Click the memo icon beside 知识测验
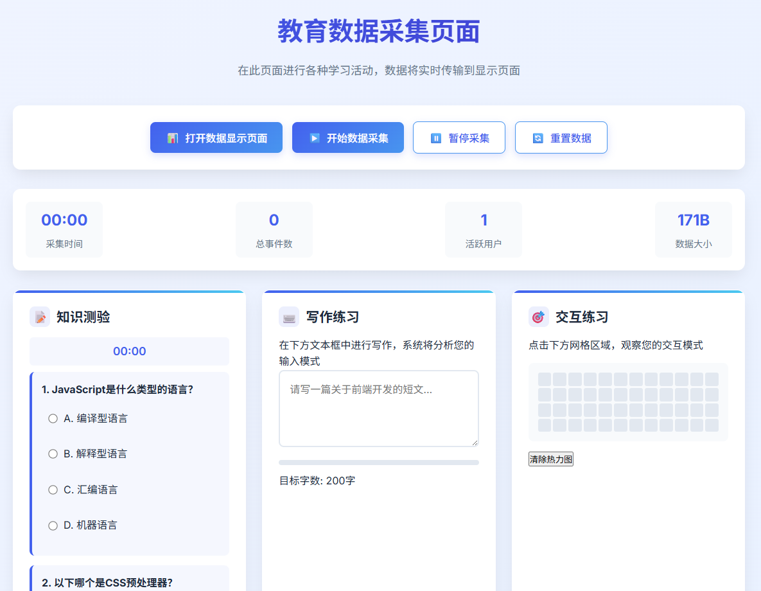 (40, 317)
